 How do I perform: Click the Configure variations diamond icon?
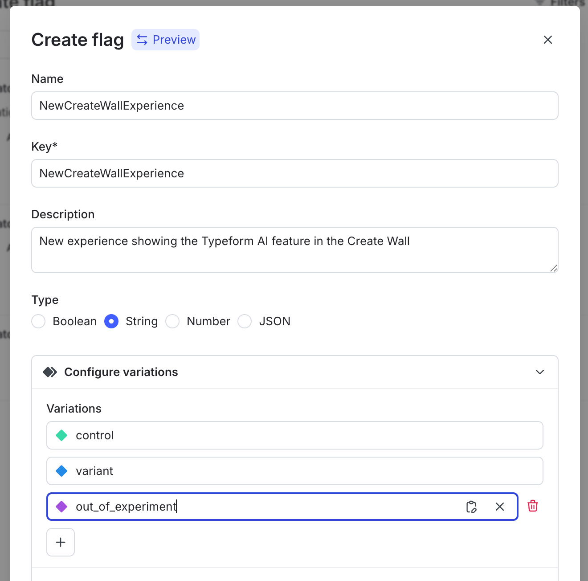point(50,372)
